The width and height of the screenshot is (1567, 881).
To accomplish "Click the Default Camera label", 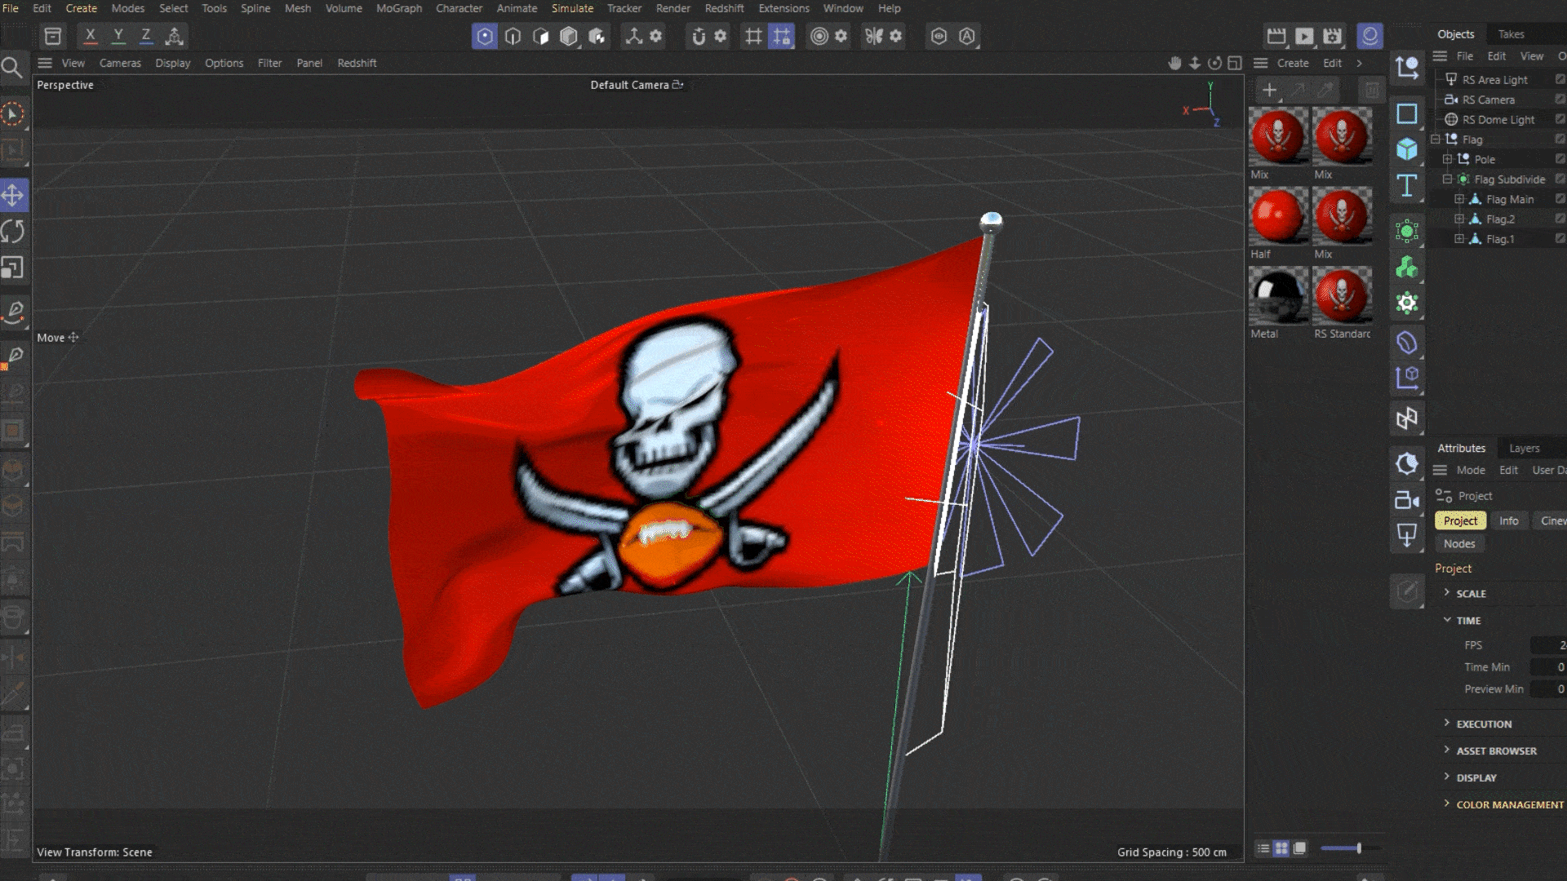I will pos(629,85).
